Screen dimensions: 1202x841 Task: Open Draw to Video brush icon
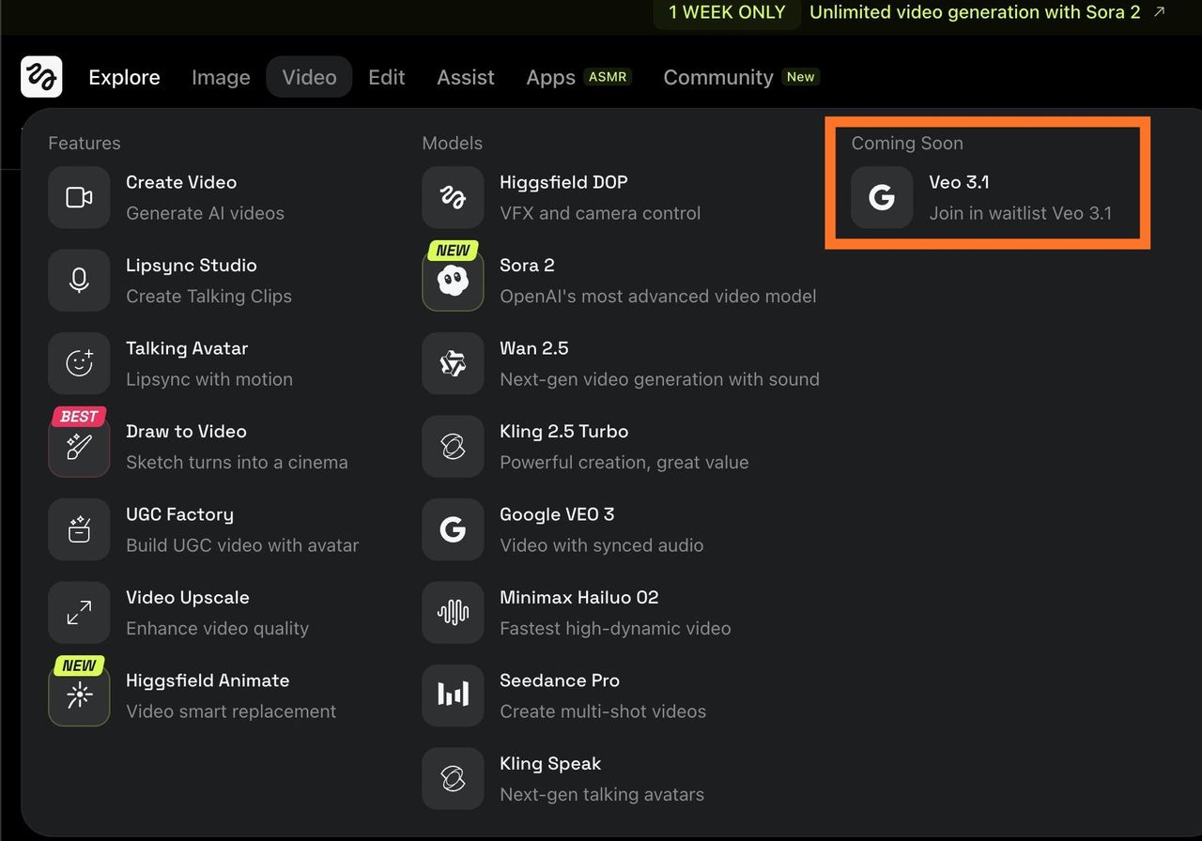(x=79, y=447)
